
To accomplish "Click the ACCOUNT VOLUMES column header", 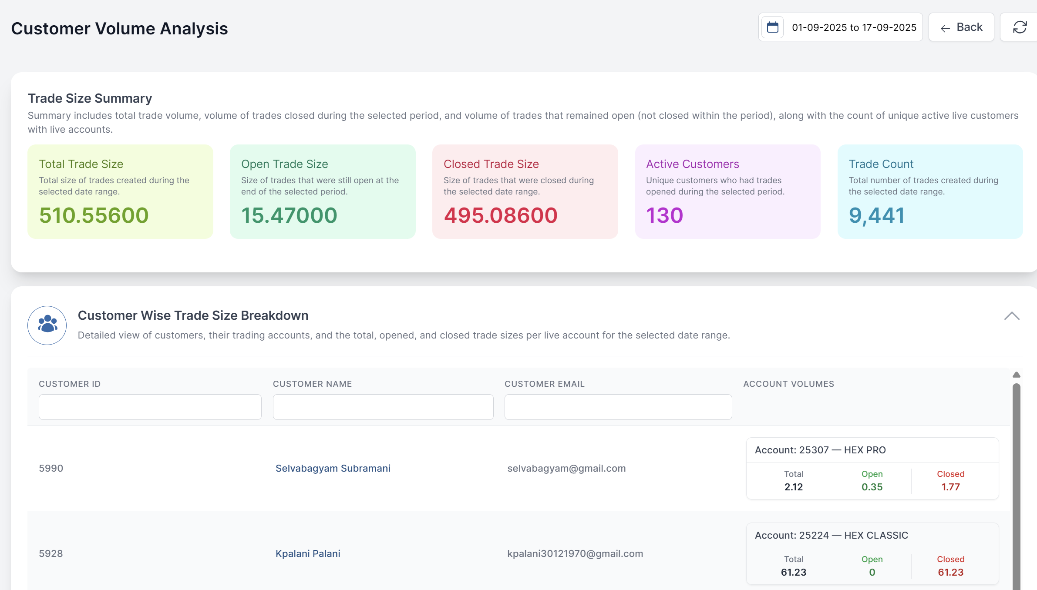I will tap(788, 384).
